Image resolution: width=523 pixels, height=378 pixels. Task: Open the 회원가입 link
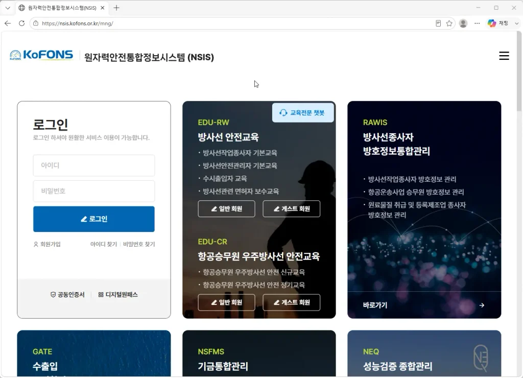point(47,244)
